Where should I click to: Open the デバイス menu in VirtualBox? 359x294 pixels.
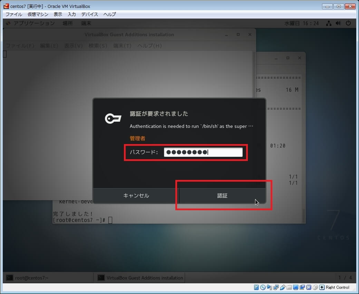point(90,14)
